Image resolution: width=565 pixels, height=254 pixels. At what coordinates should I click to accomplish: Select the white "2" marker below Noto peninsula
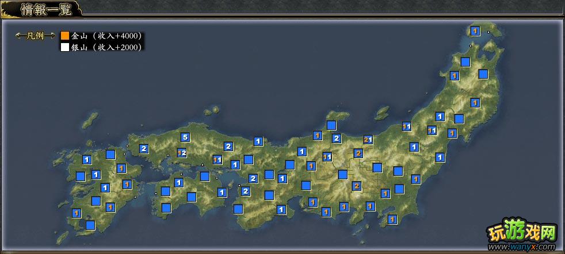tap(337, 138)
